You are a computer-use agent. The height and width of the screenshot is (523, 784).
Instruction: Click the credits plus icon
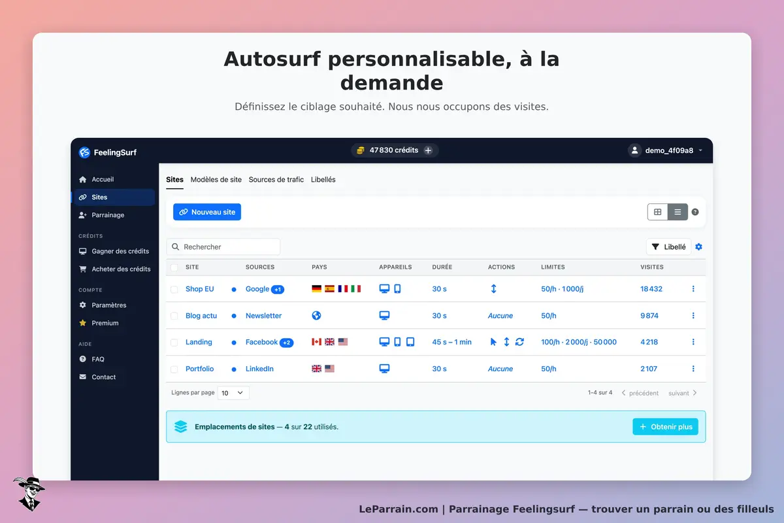[x=428, y=150]
